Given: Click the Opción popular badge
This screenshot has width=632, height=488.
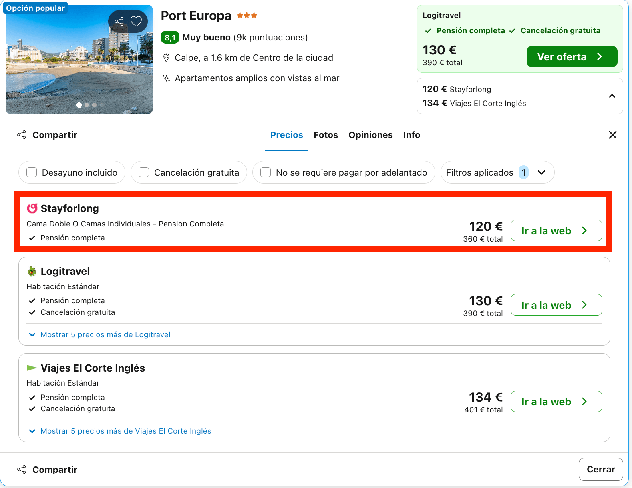Looking at the screenshot, I should click(x=36, y=8).
